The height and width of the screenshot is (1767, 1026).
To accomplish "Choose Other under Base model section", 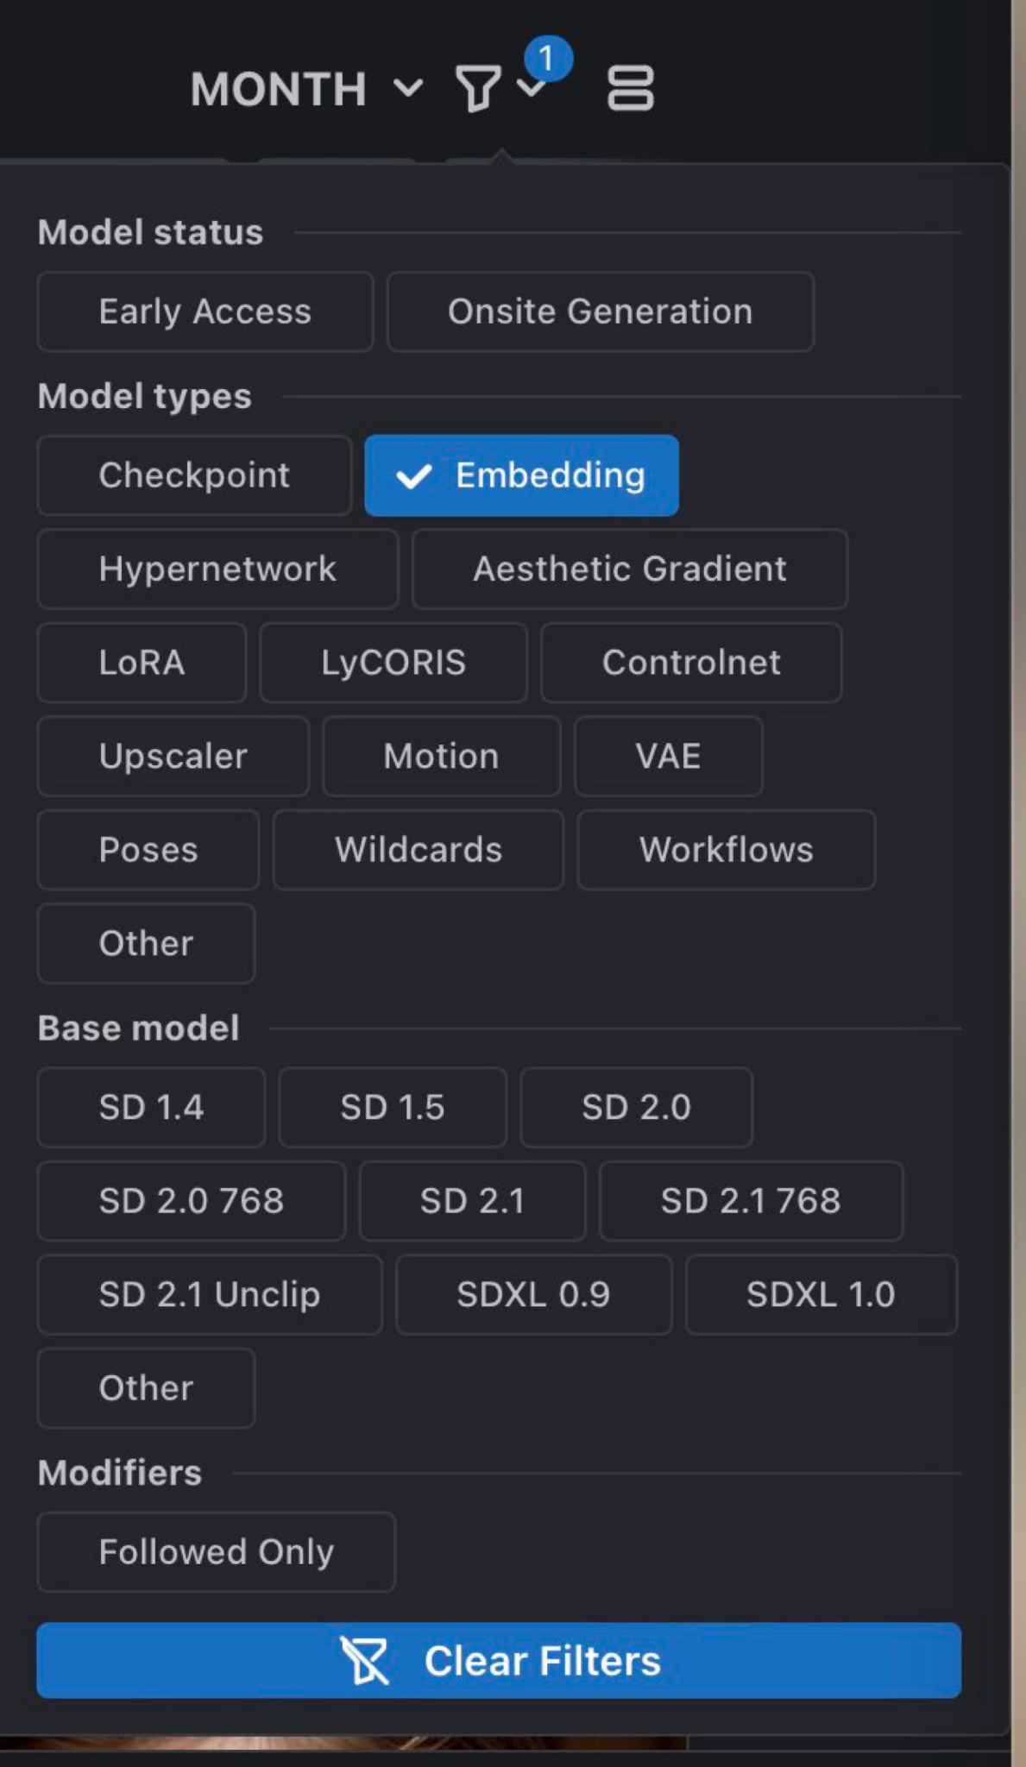I will [x=145, y=1387].
